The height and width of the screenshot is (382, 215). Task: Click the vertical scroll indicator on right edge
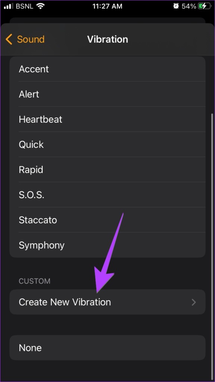(x=212, y=246)
